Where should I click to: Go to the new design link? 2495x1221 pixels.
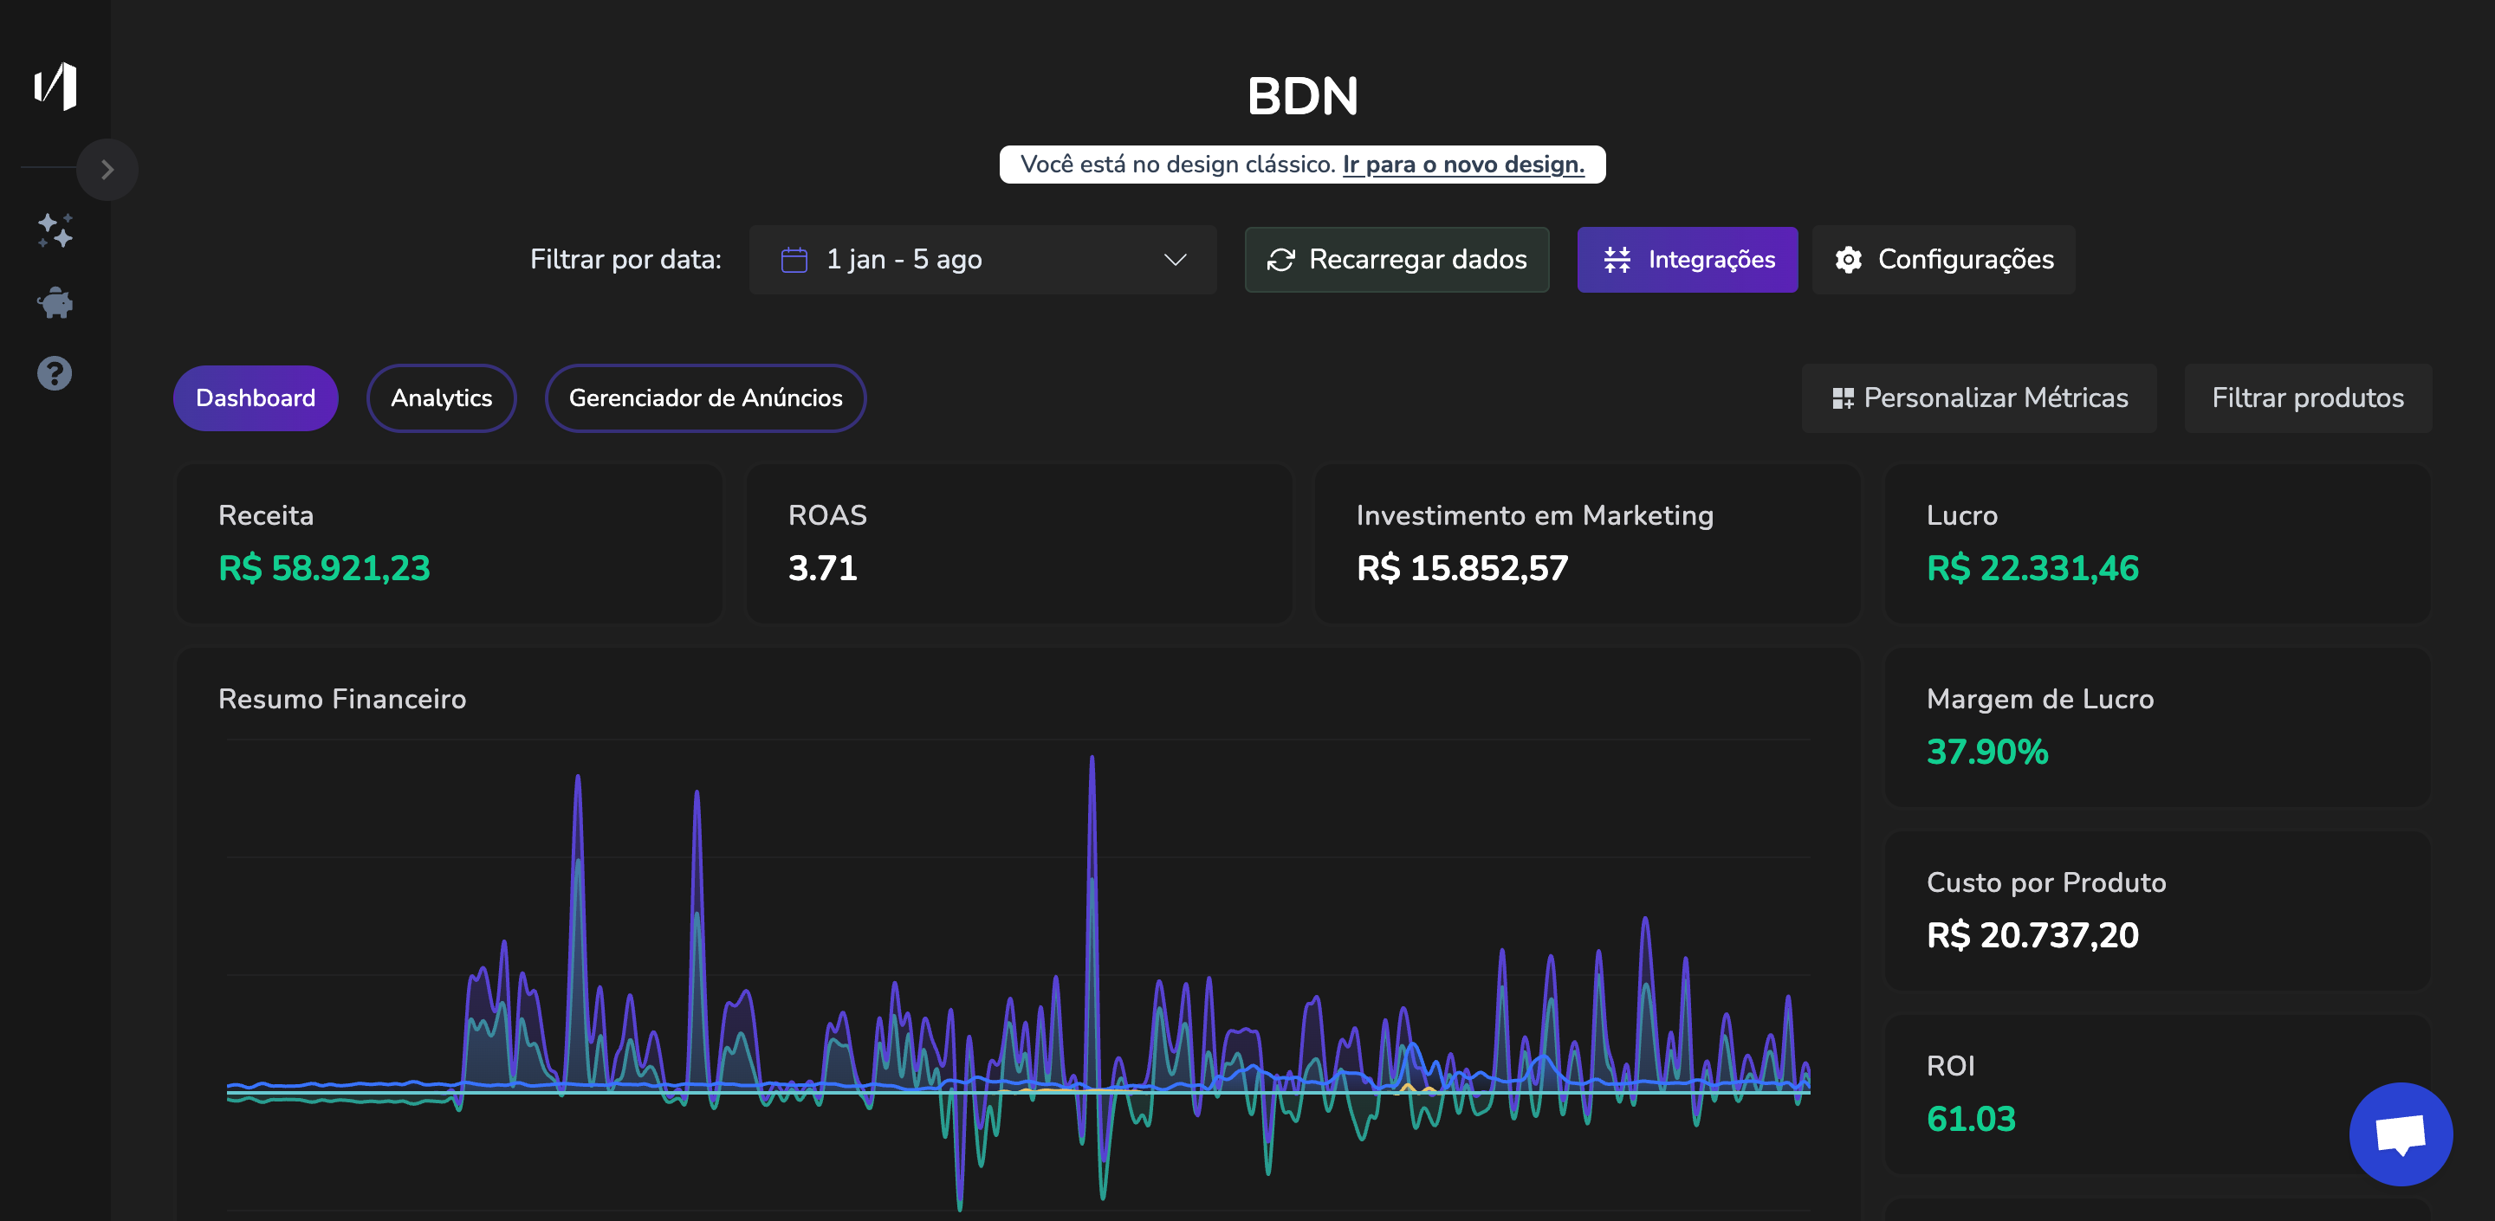pos(1462,165)
